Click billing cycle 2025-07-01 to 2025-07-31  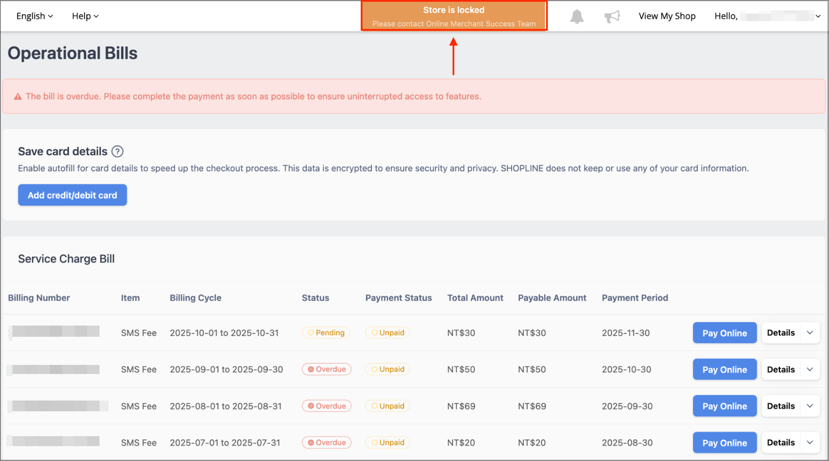pyautogui.click(x=225, y=443)
